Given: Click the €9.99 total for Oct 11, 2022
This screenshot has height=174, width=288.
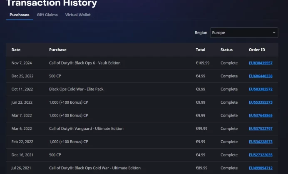Looking at the screenshot, I should (201, 89).
